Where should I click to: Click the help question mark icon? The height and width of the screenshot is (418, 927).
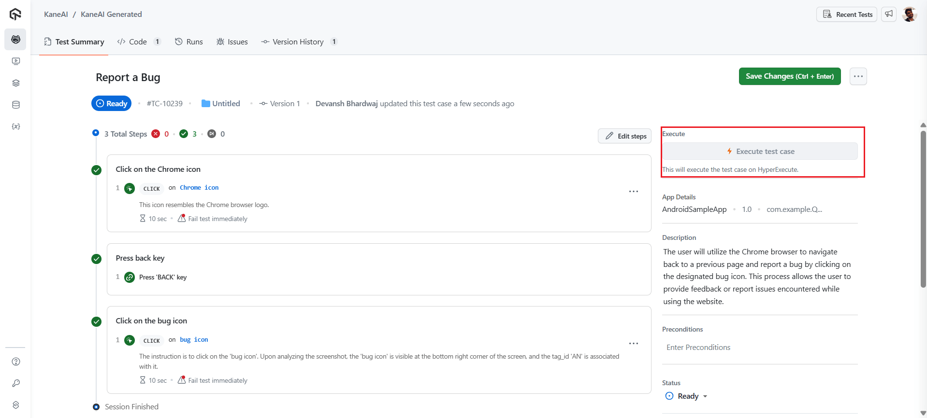click(15, 362)
